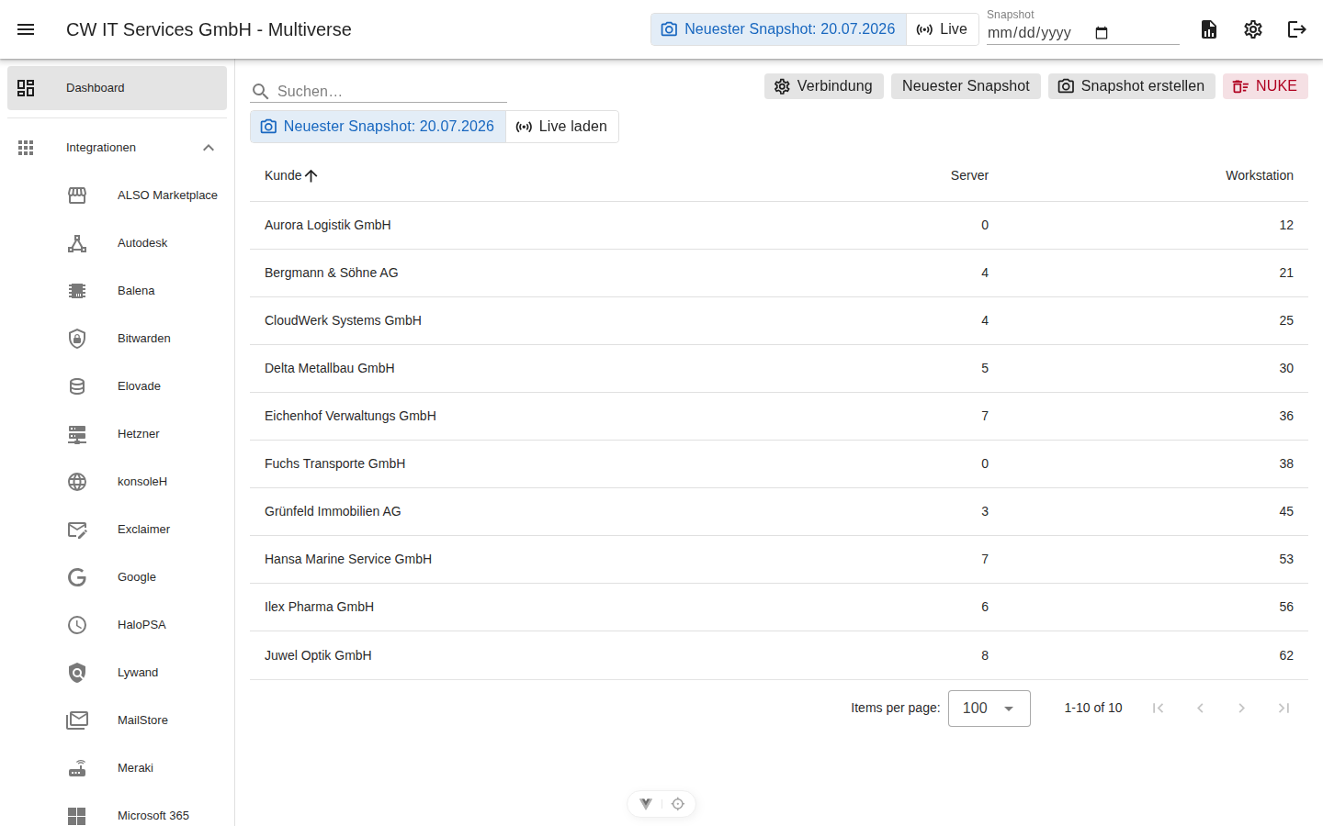Screen dimensions: 1323x826
Task: Collapse the Integrationen section
Action: [x=209, y=148]
